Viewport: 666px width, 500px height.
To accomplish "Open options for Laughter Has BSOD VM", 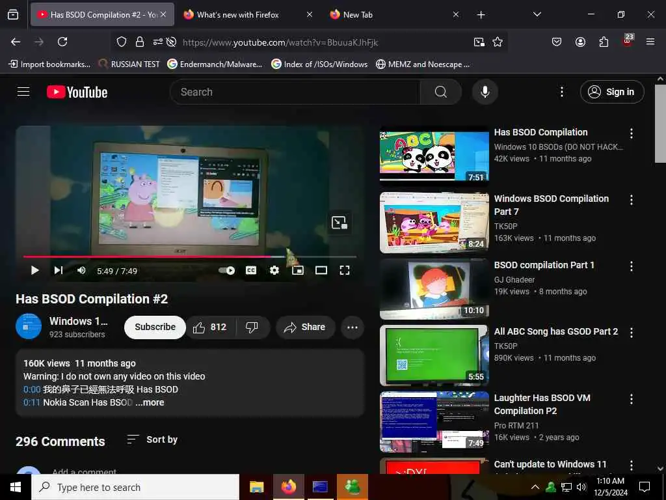I will [x=631, y=399].
